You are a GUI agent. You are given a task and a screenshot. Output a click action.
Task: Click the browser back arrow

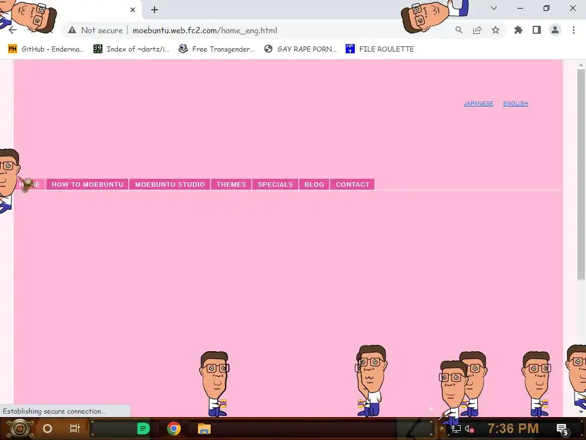click(x=13, y=30)
